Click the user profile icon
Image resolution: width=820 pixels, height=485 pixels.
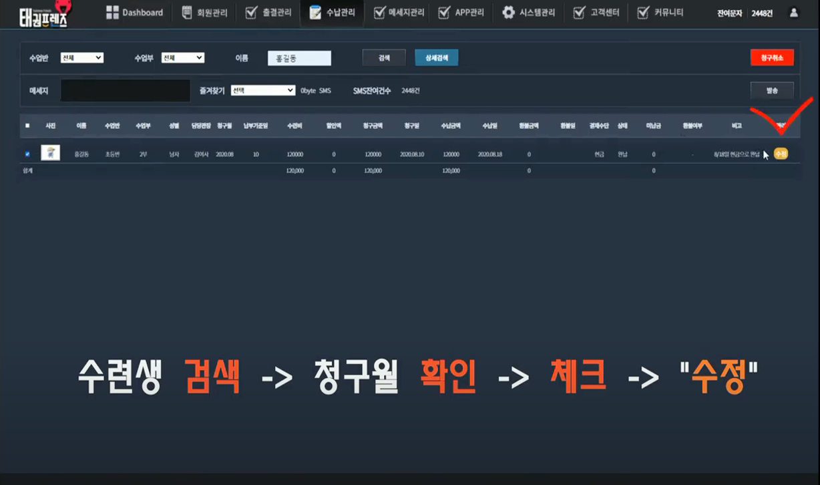tap(793, 13)
